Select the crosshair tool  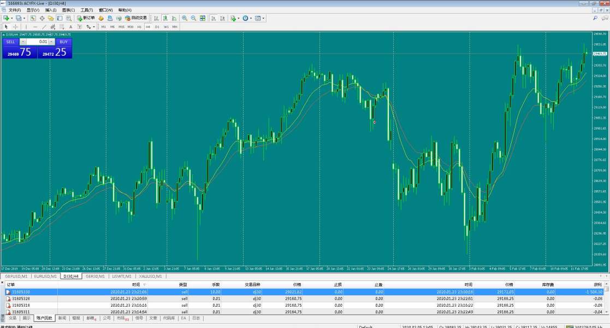coord(15,26)
